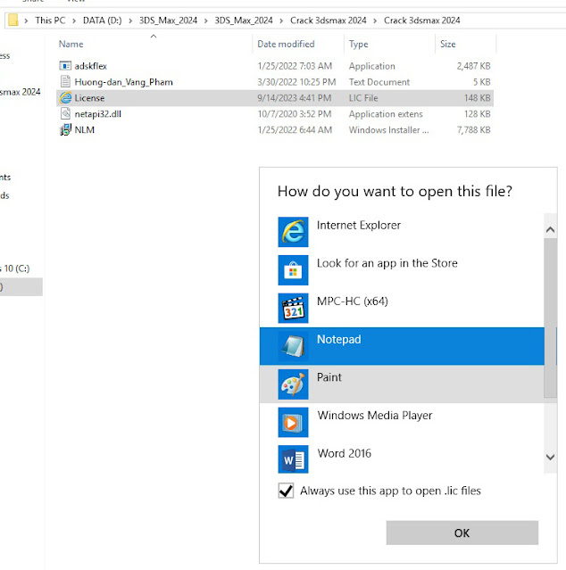
Task: Navigate to This PC in the breadcrumb
Action: click(x=50, y=21)
